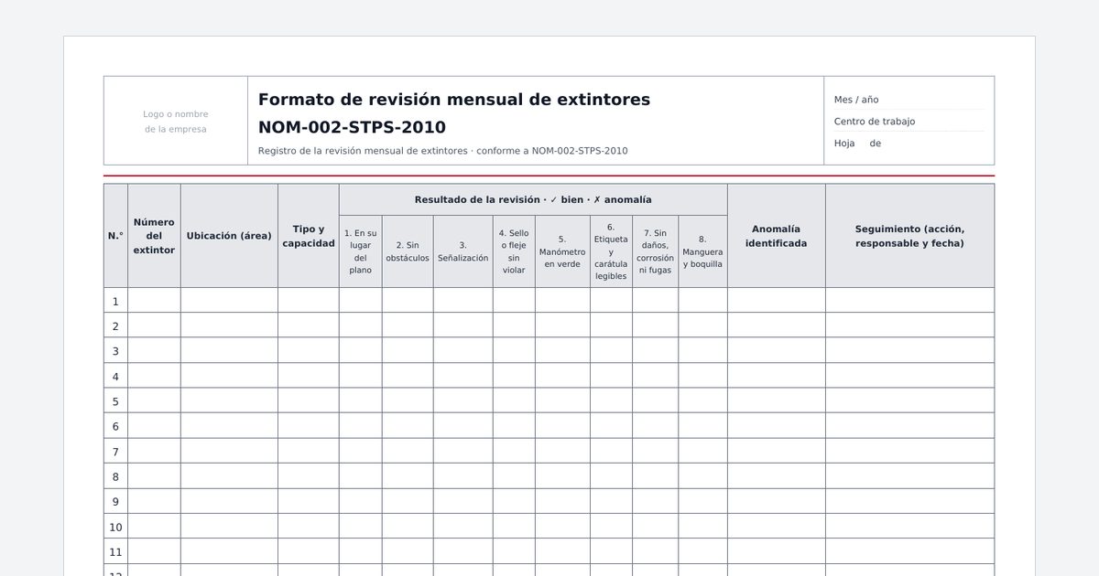The image size is (1099, 576).
Task: Click the 'Seguimiento (acción, responsable y fecha)' header
Action: point(909,236)
